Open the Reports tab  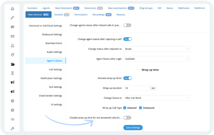click(121, 15)
